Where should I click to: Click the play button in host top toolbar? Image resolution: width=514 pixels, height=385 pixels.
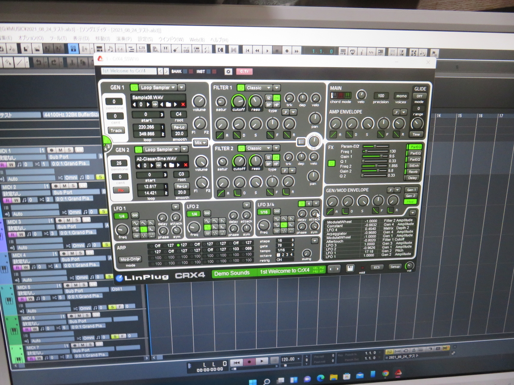point(267,50)
